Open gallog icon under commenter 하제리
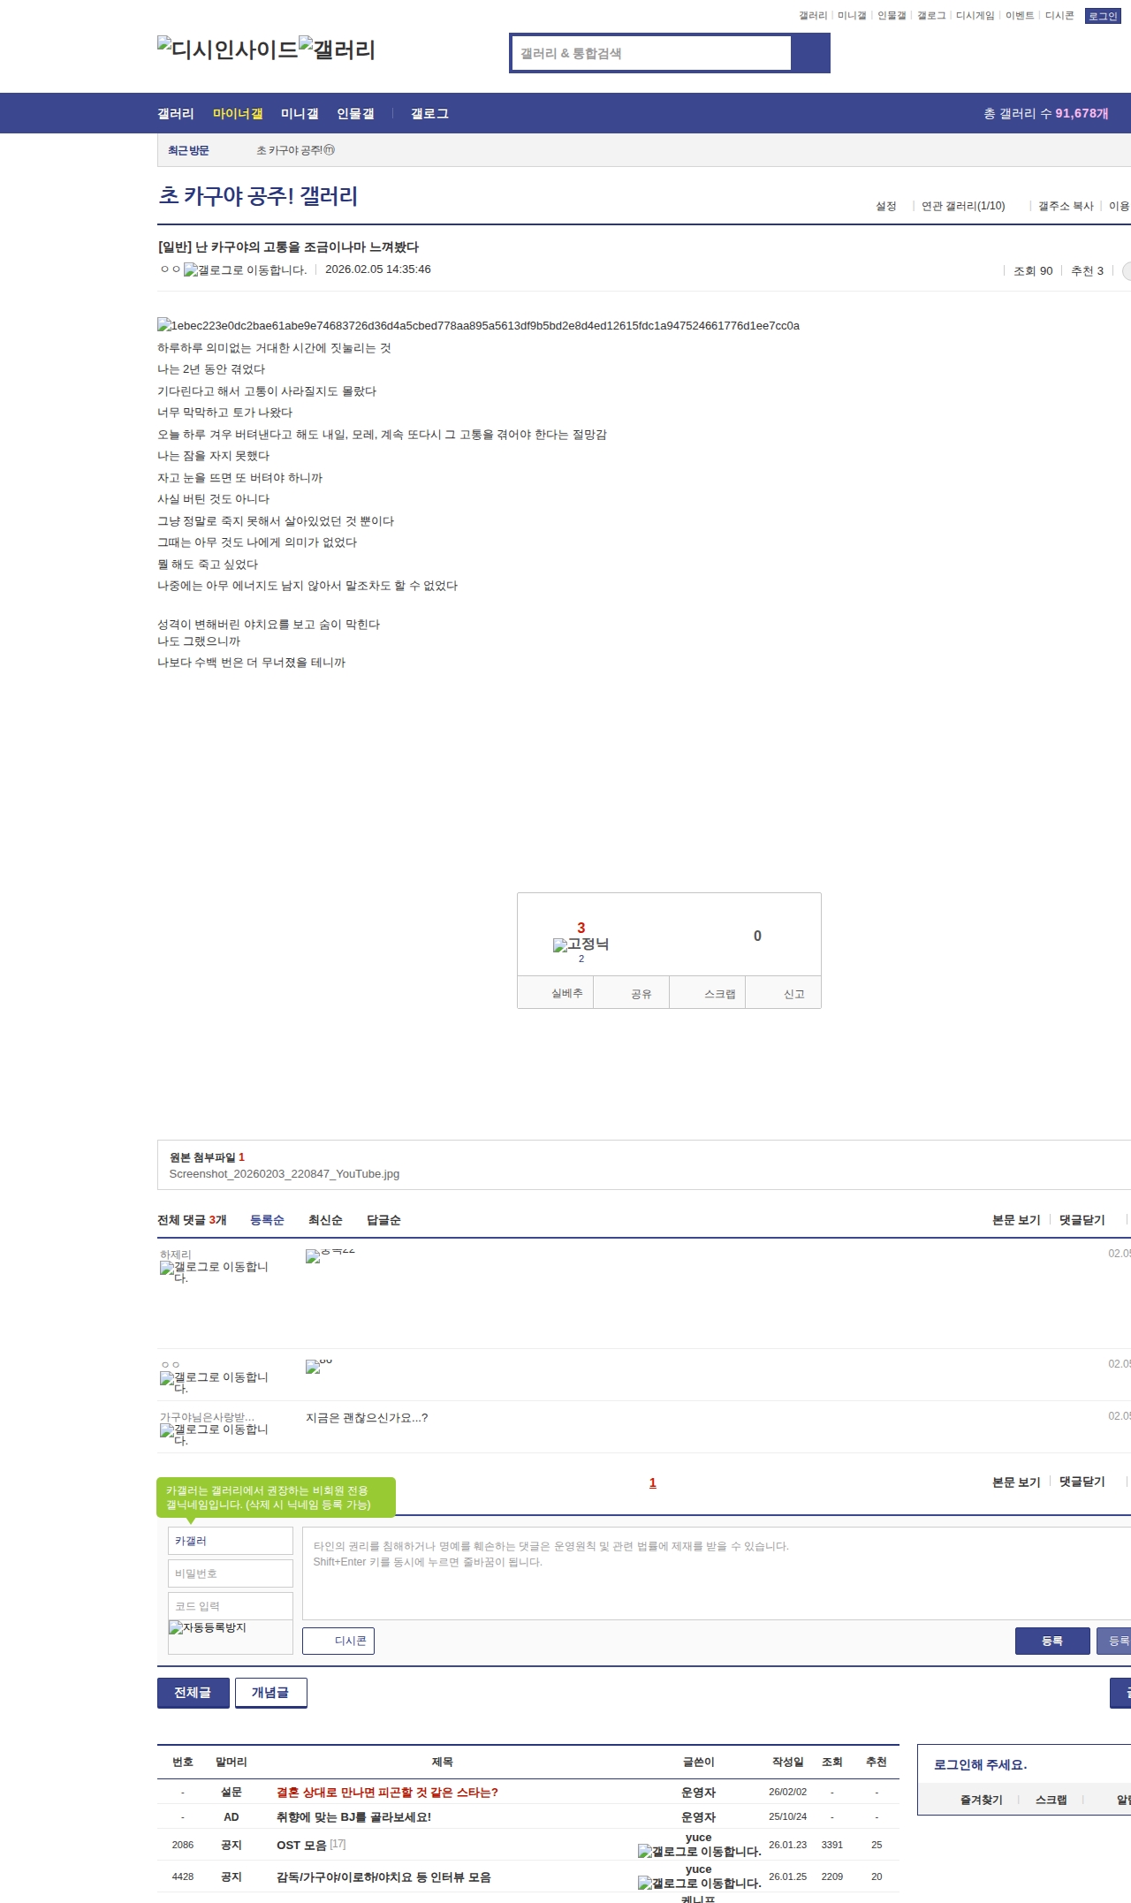 click(214, 1272)
